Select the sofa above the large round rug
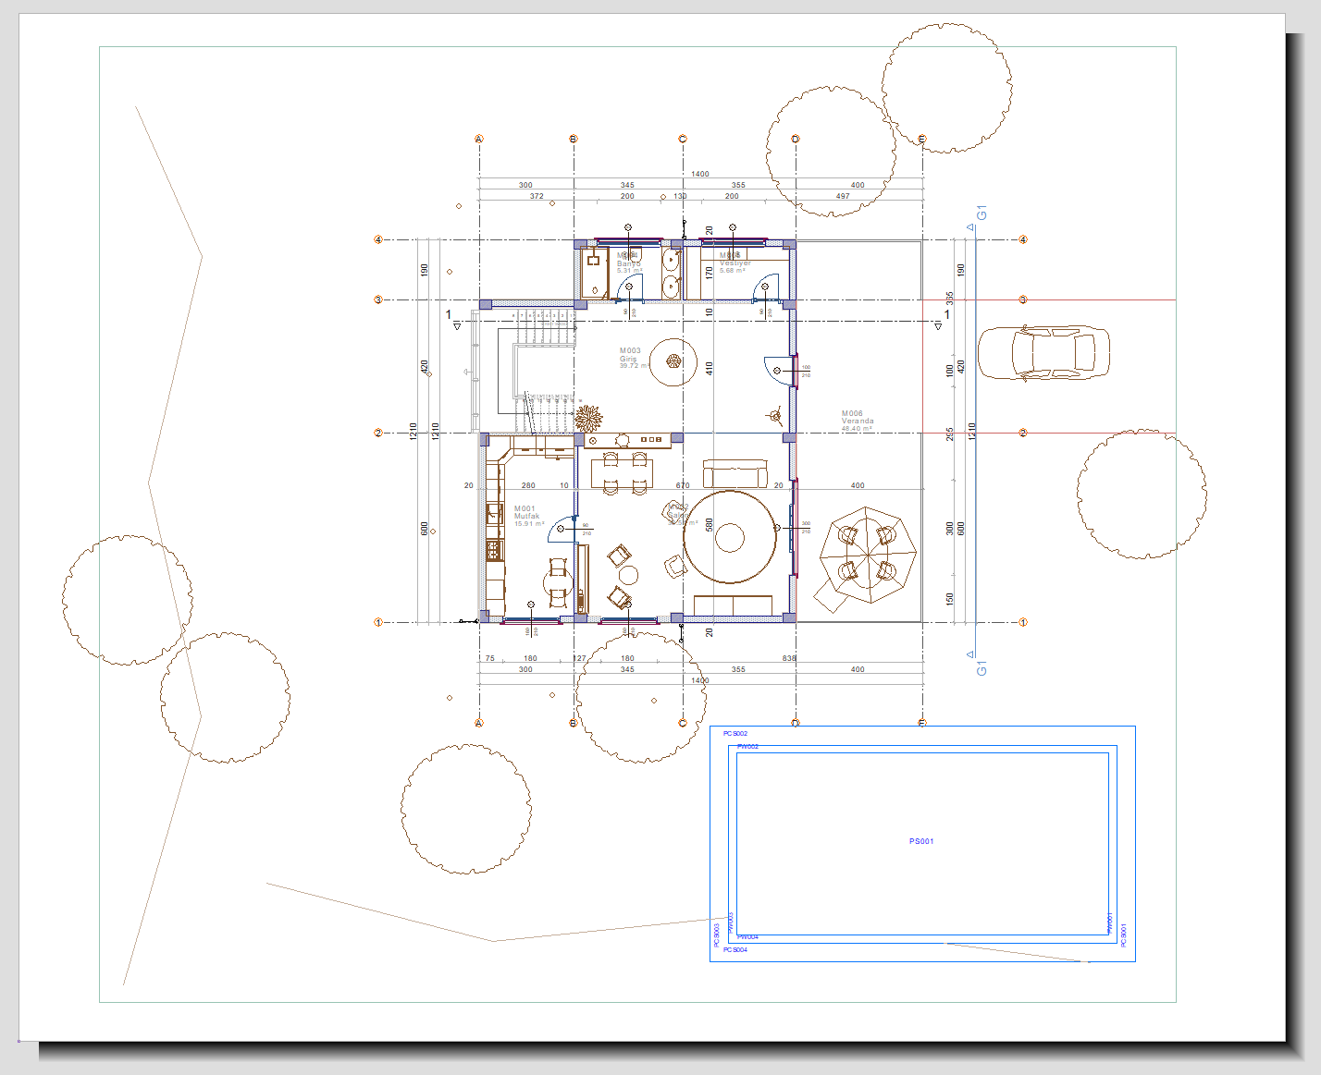 pyautogui.click(x=735, y=473)
